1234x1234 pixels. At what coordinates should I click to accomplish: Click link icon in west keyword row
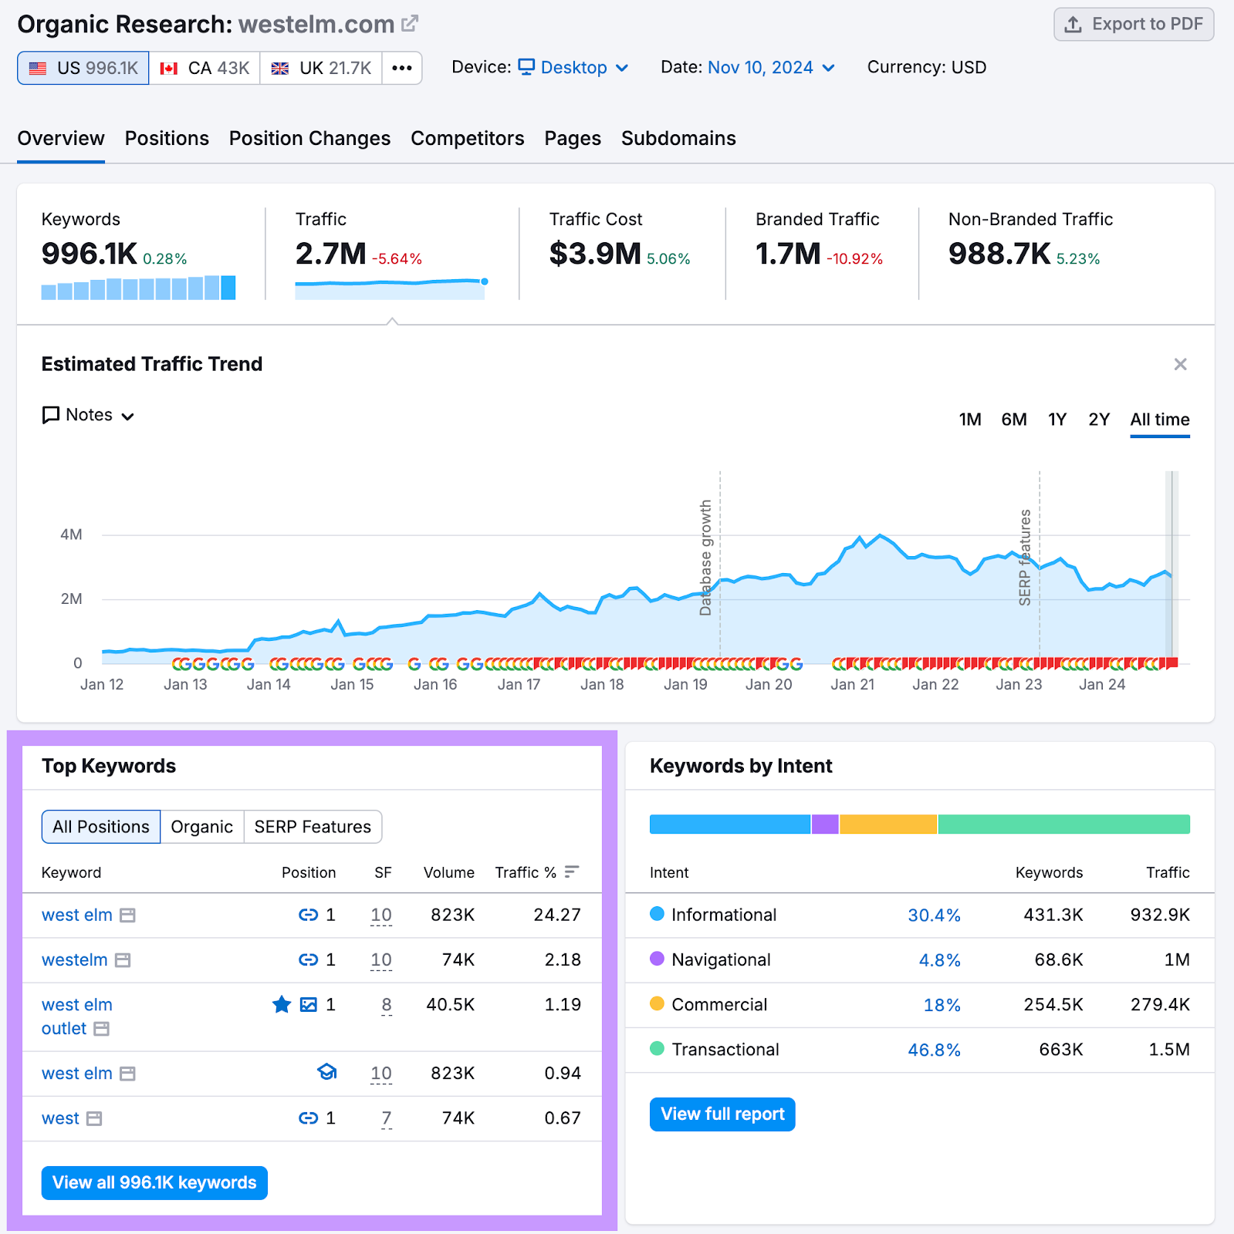309,1118
